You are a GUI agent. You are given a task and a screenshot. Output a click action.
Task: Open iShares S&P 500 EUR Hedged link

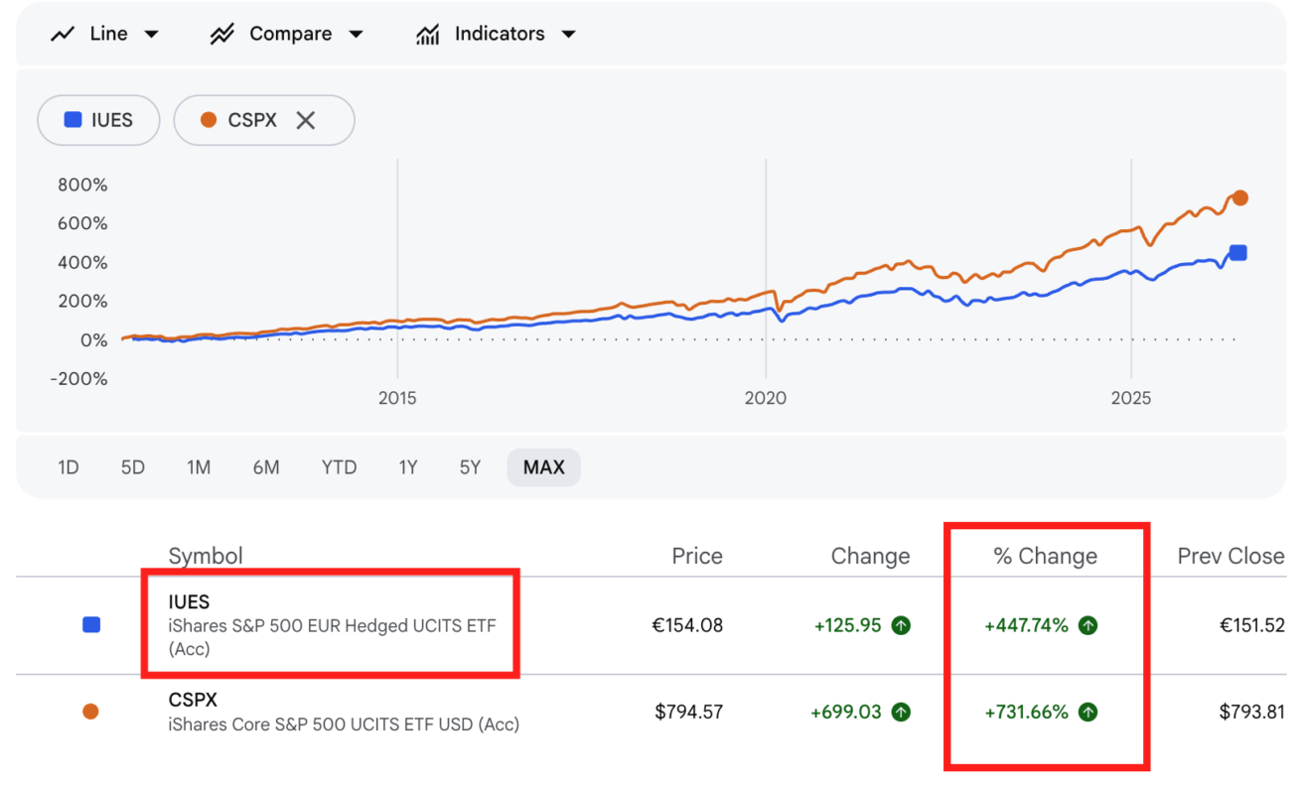332,625
